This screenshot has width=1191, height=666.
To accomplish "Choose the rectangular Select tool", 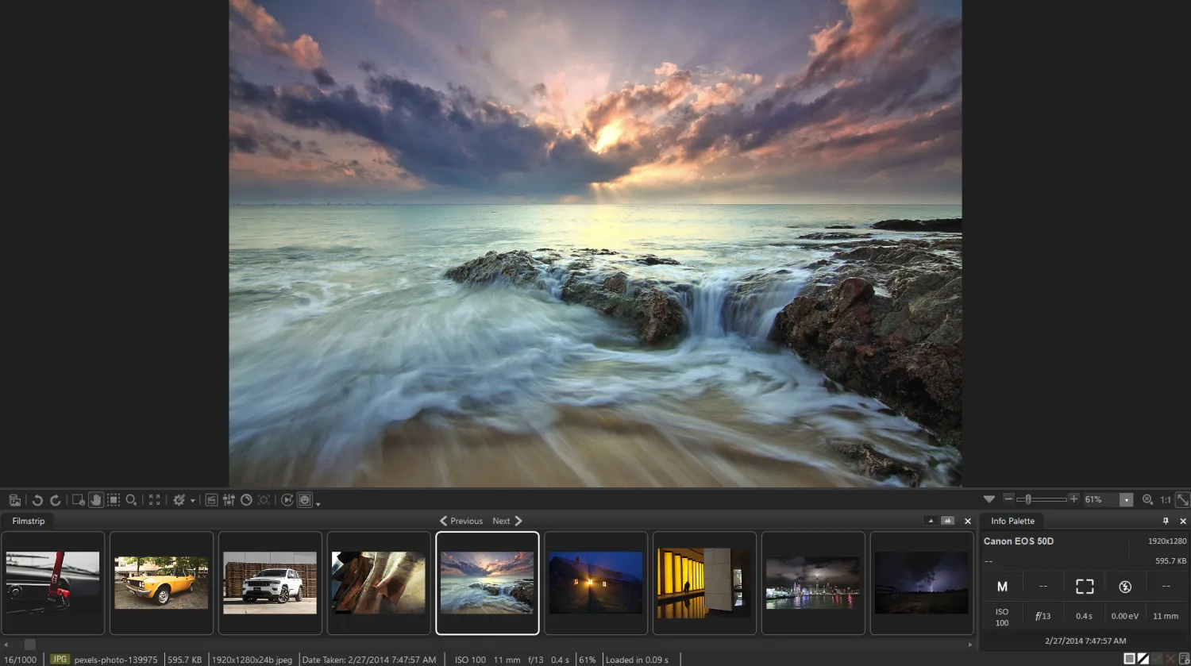I will pos(114,500).
